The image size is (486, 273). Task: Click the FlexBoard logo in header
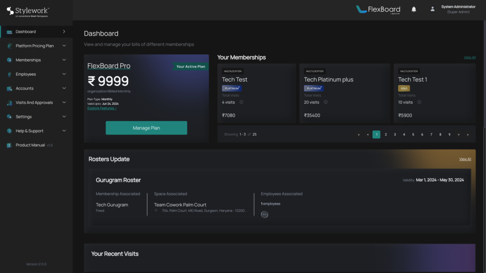378,9
